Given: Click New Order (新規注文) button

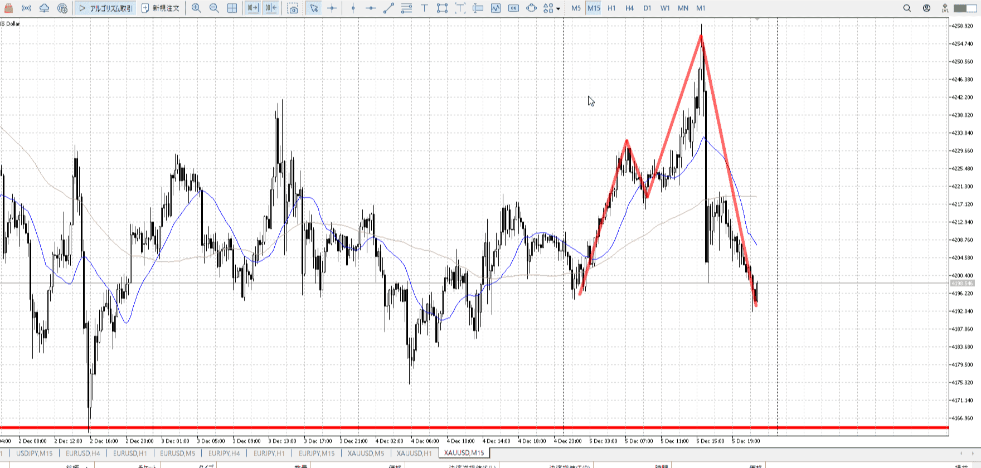Looking at the screenshot, I should pos(161,8).
